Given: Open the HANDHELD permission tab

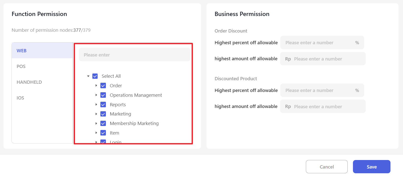Looking at the screenshot, I should 29,82.
